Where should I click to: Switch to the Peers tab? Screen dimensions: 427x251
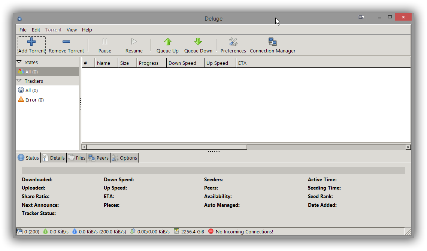pos(99,158)
